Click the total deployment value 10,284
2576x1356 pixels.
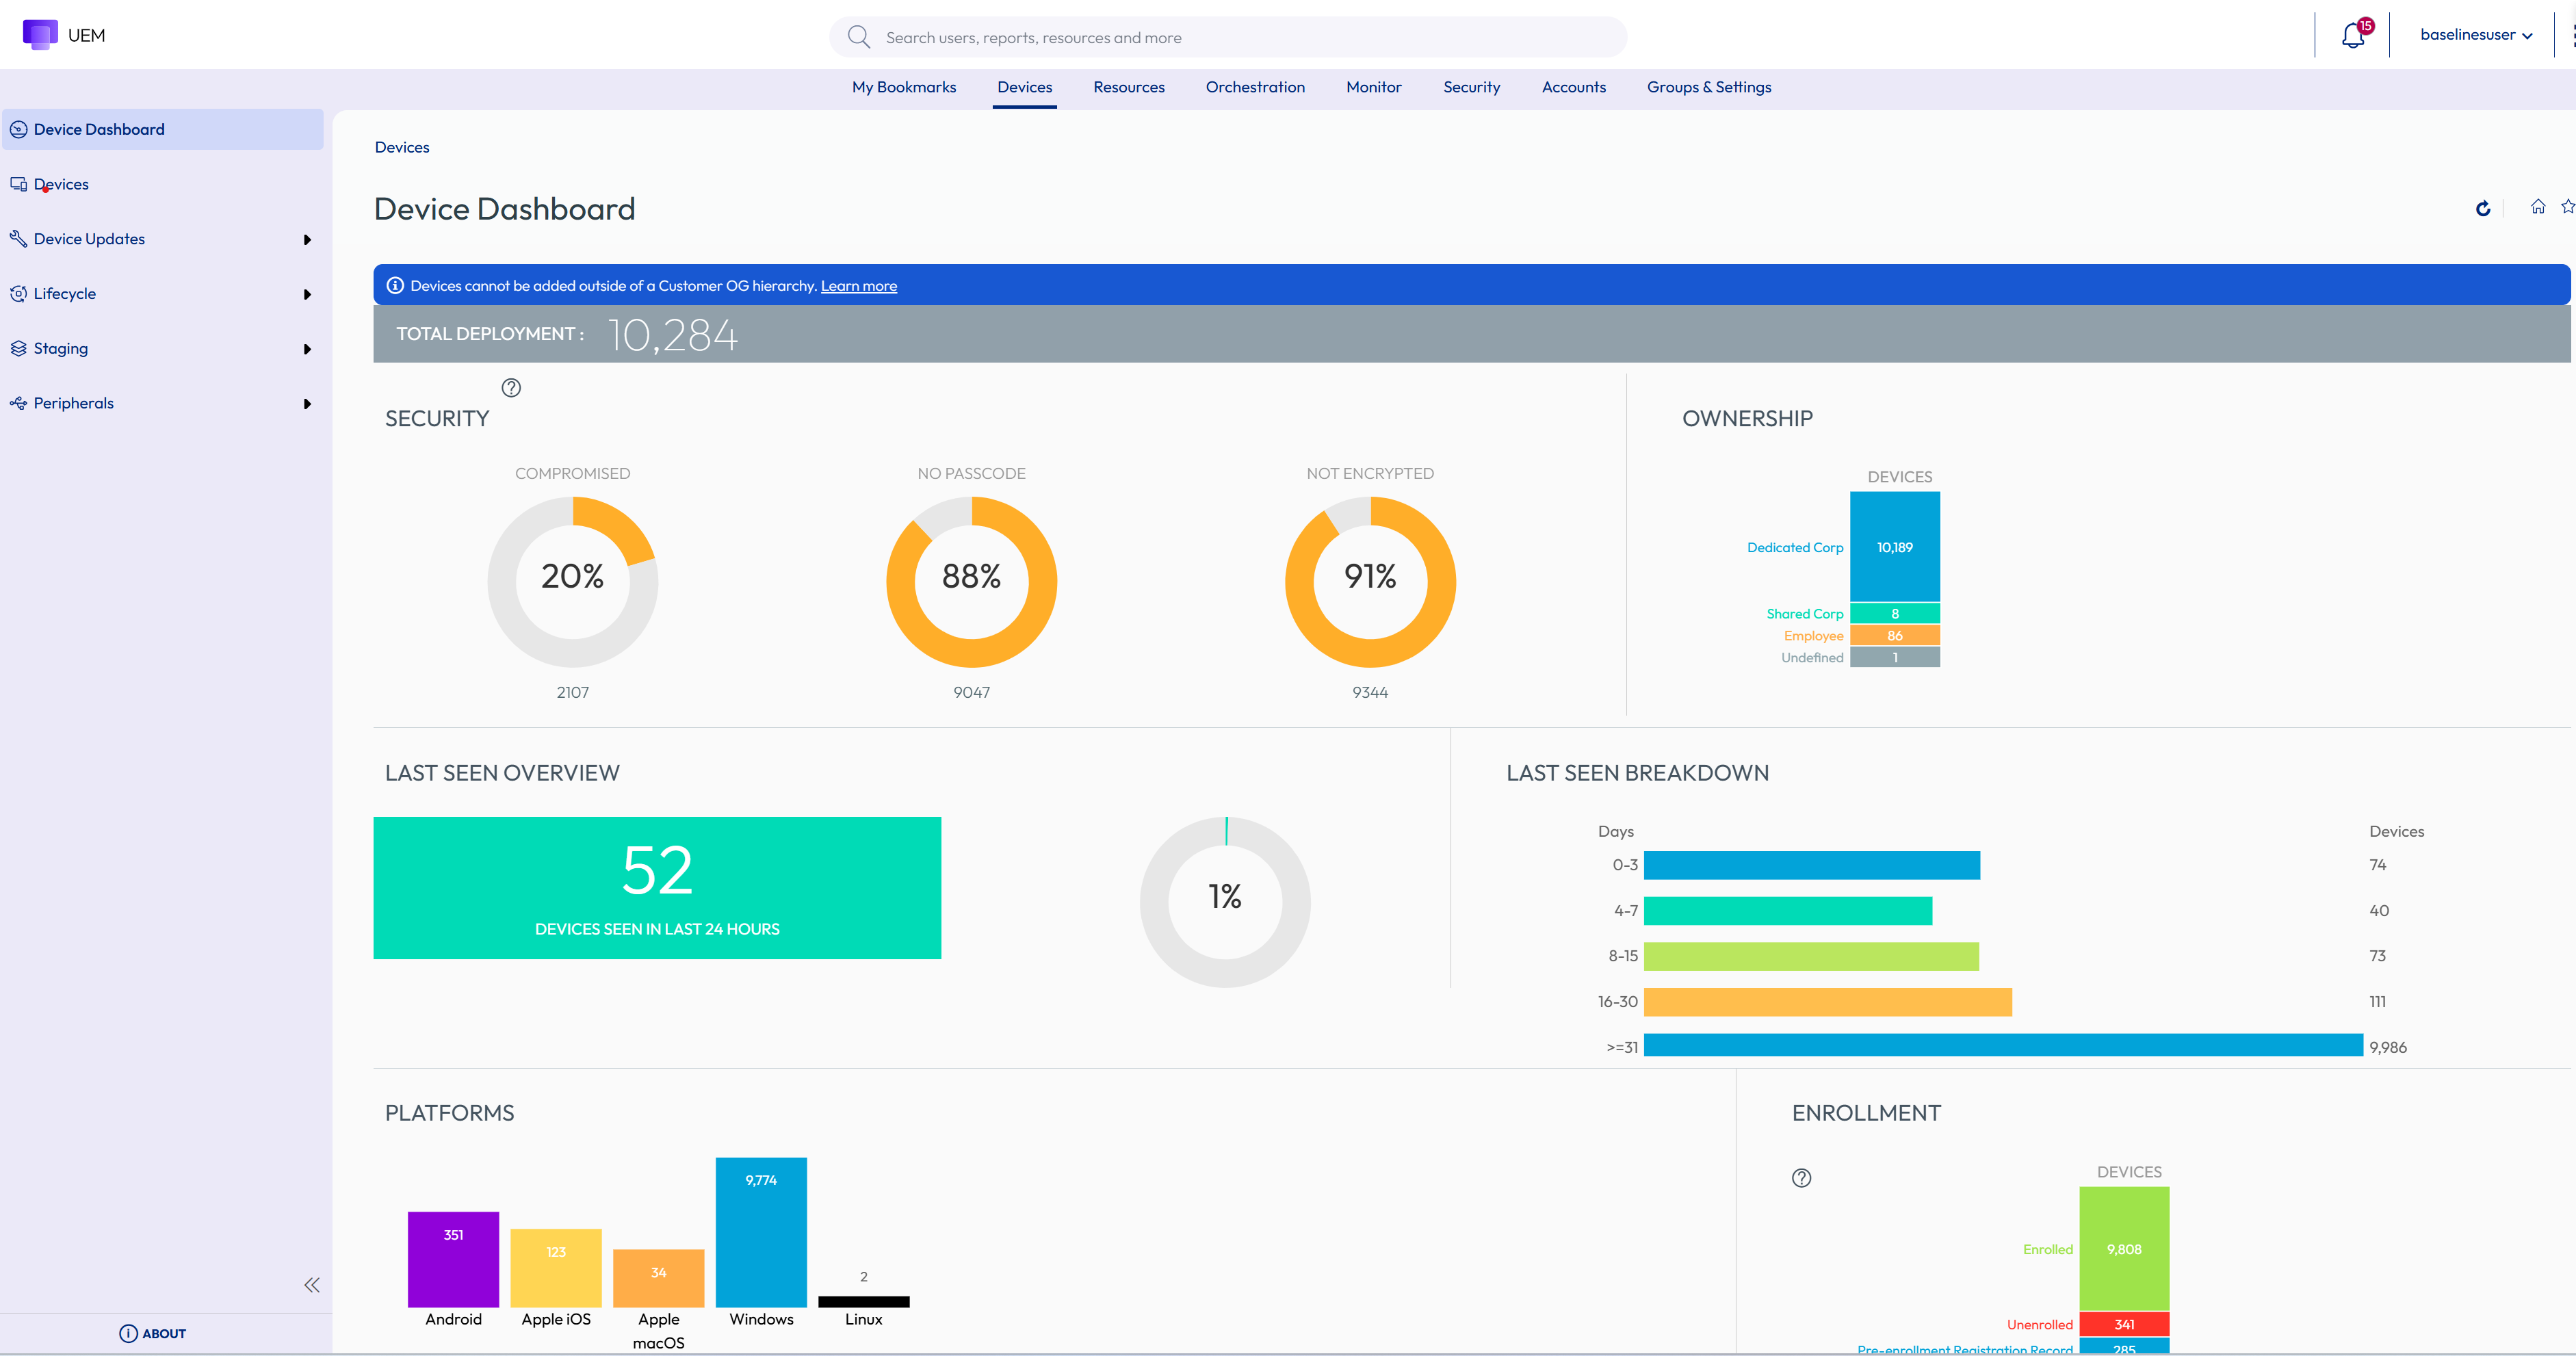[672, 335]
